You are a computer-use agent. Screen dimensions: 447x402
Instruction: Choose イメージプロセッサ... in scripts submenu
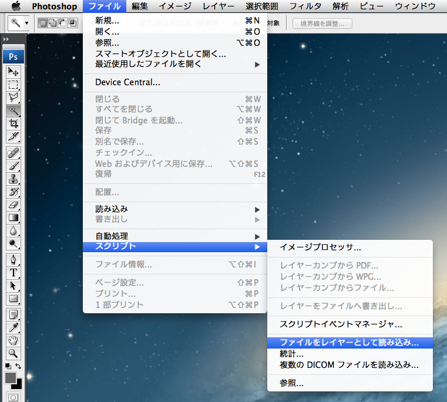(350, 247)
